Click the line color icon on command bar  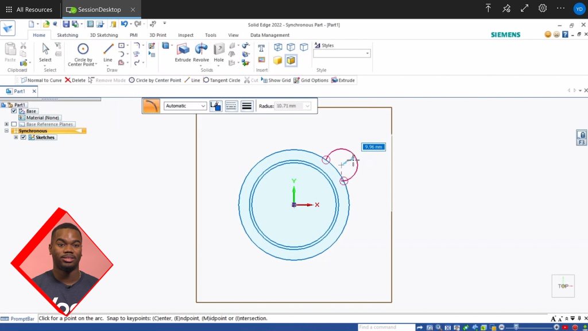[216, 106]
